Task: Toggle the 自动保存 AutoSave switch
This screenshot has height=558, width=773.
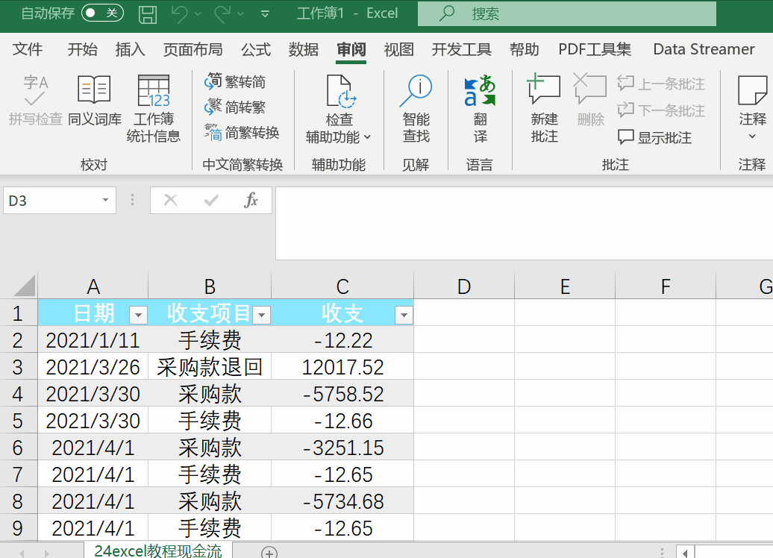Action: [102, 13]
